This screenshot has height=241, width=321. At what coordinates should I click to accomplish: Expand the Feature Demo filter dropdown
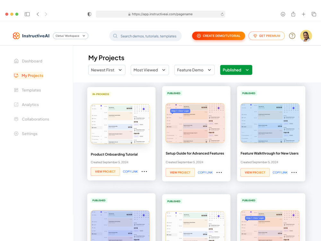[194, 70]
